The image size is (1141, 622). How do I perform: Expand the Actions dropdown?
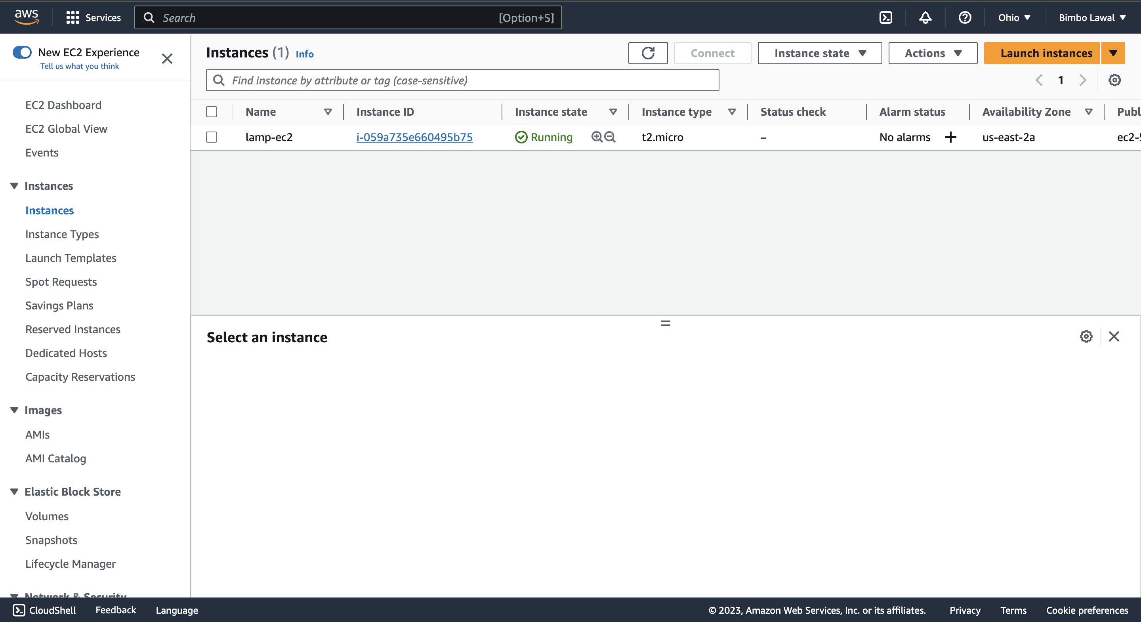pos(932,53)
